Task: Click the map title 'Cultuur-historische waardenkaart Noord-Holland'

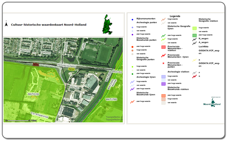Action: (49, 25)
